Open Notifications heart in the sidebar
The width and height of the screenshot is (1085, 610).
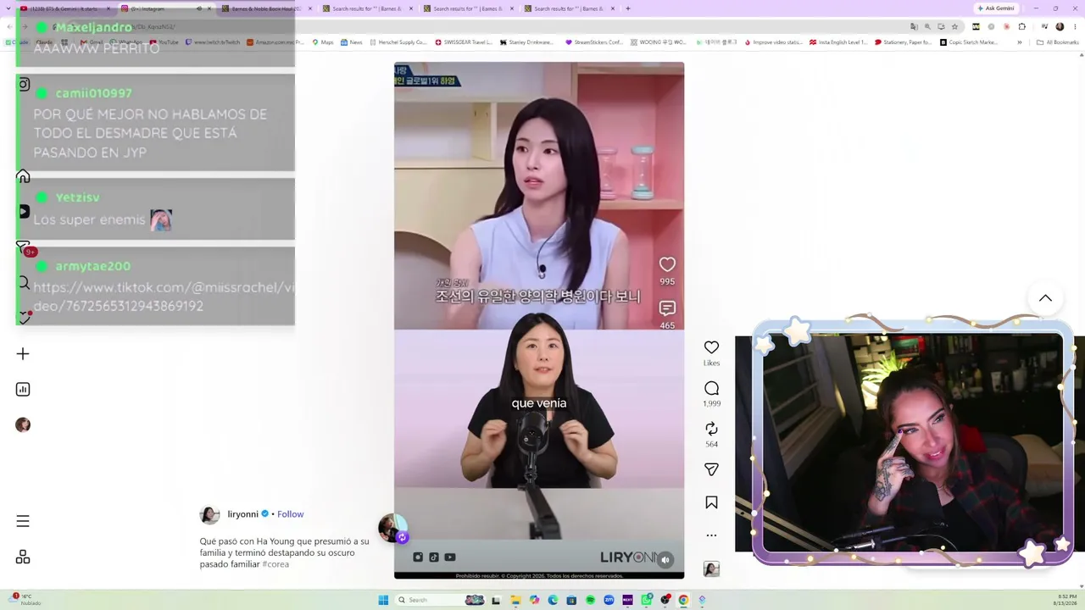23,318
